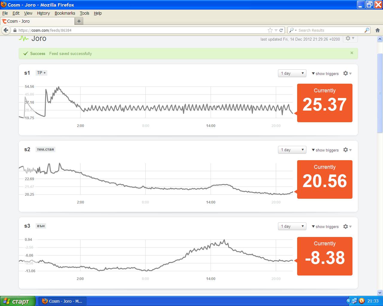This screenshot has width=383, height=306.
Task: Click the Home icon in the toolbar
Action: [378, 30]
